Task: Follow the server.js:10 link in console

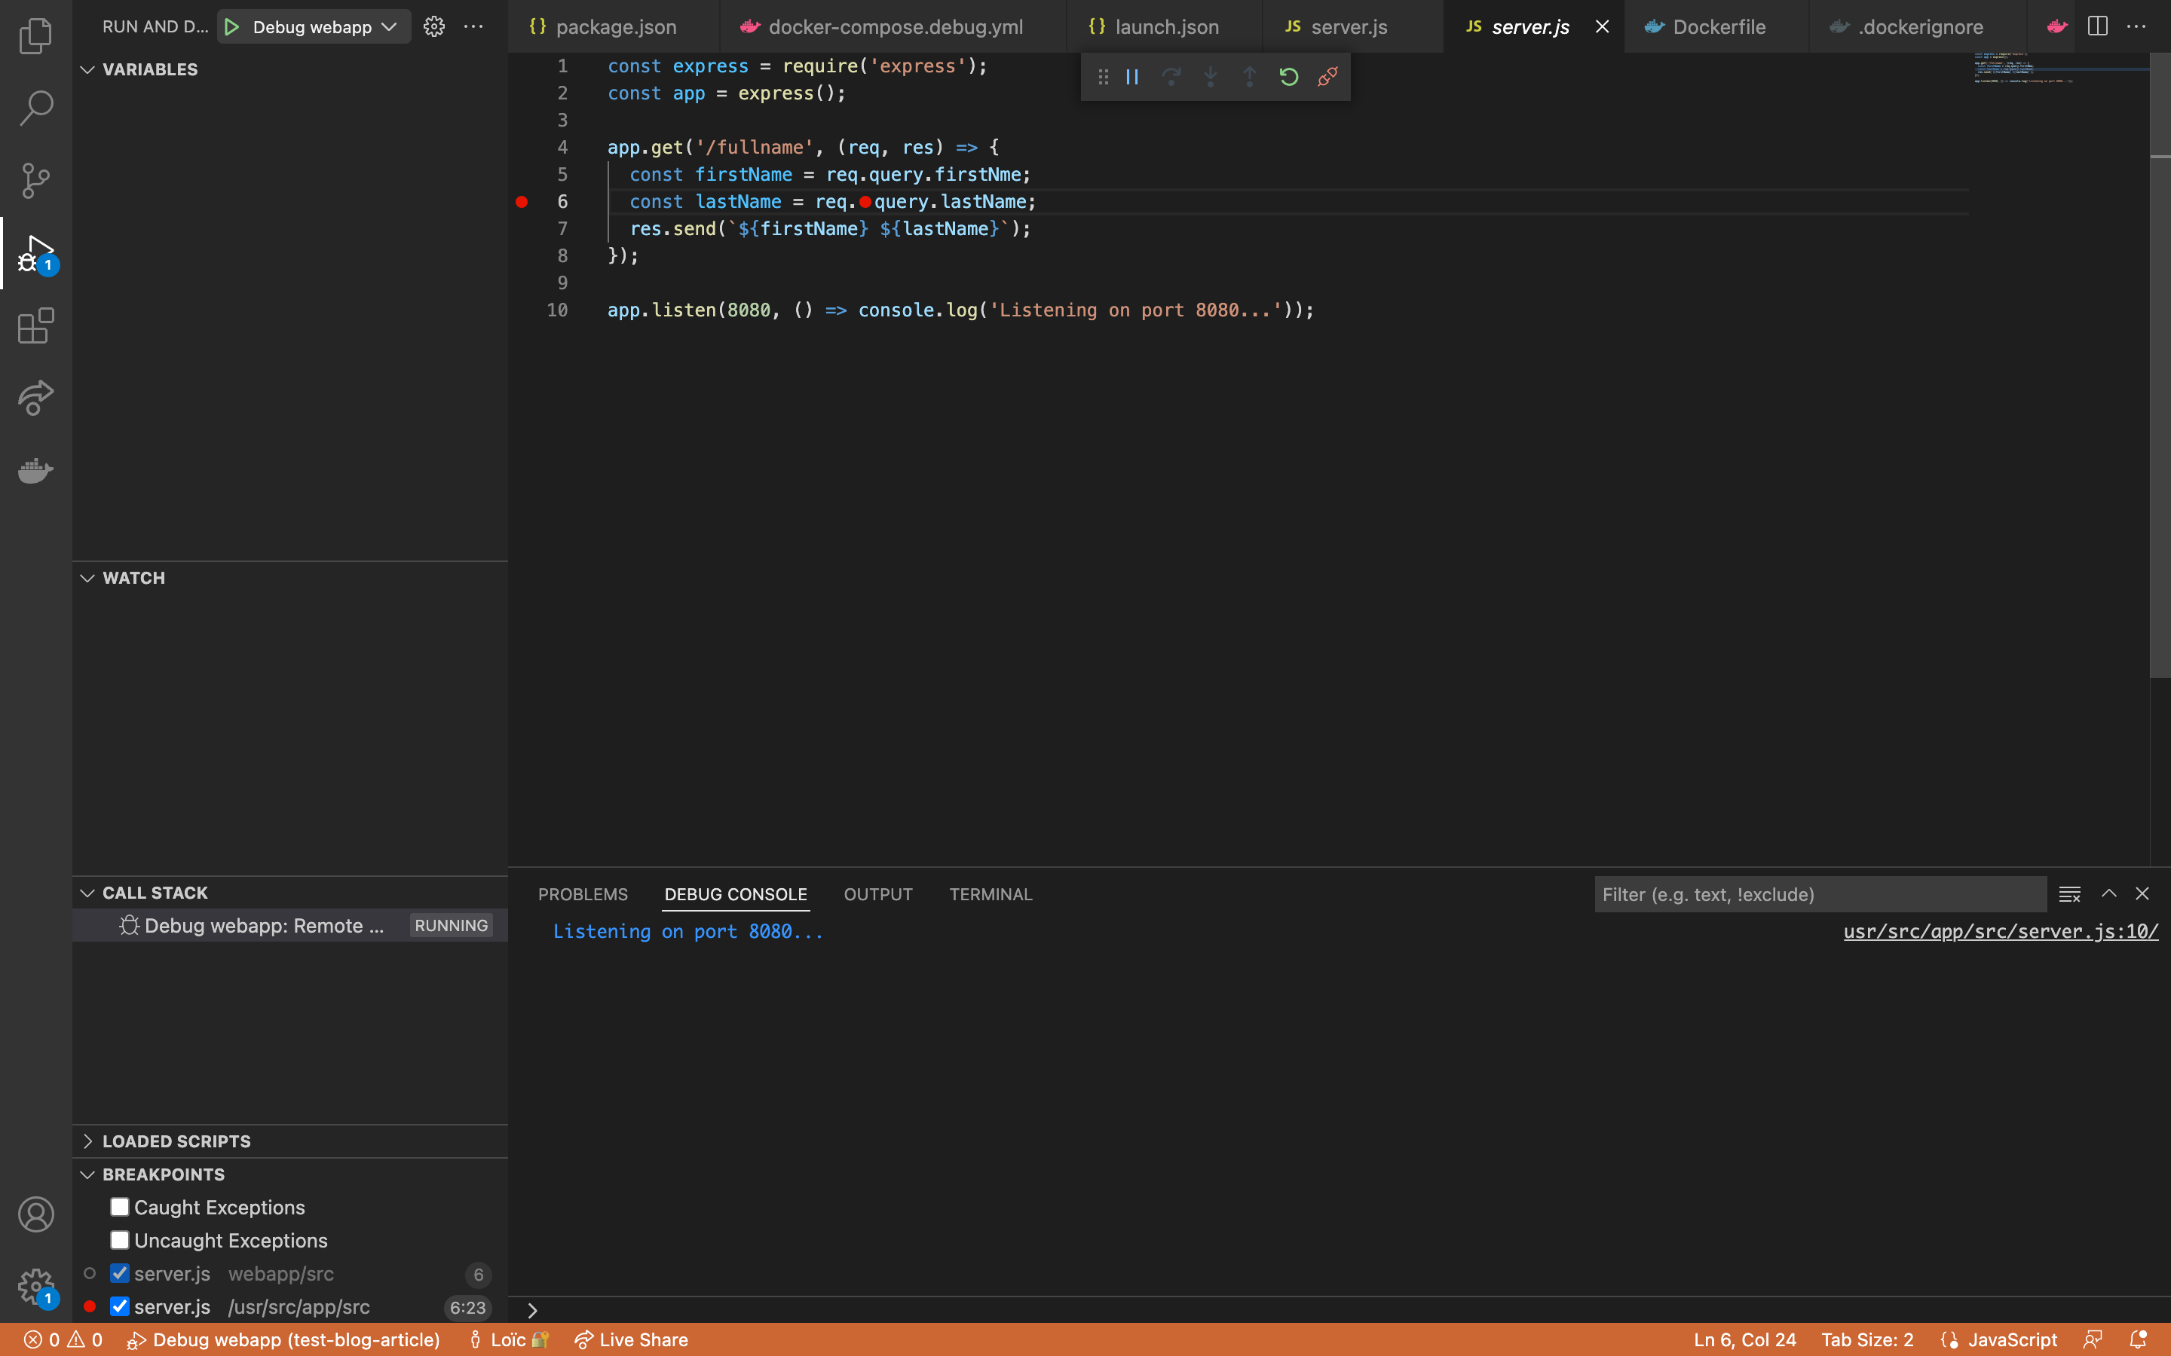Action: coord(2001,932)
